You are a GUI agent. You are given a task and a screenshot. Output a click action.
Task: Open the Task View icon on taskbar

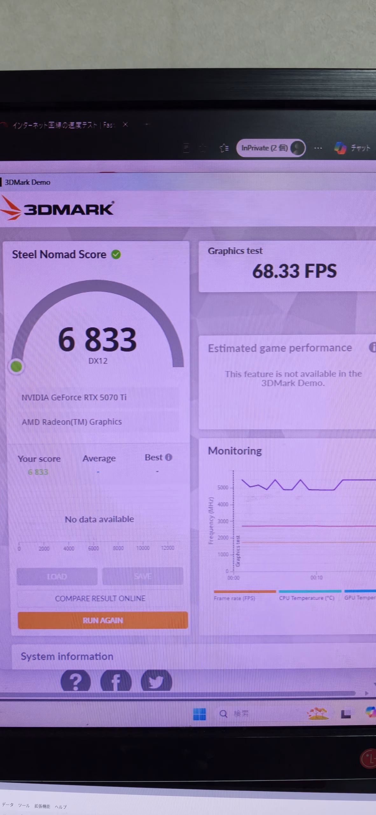tap(345, 714)
